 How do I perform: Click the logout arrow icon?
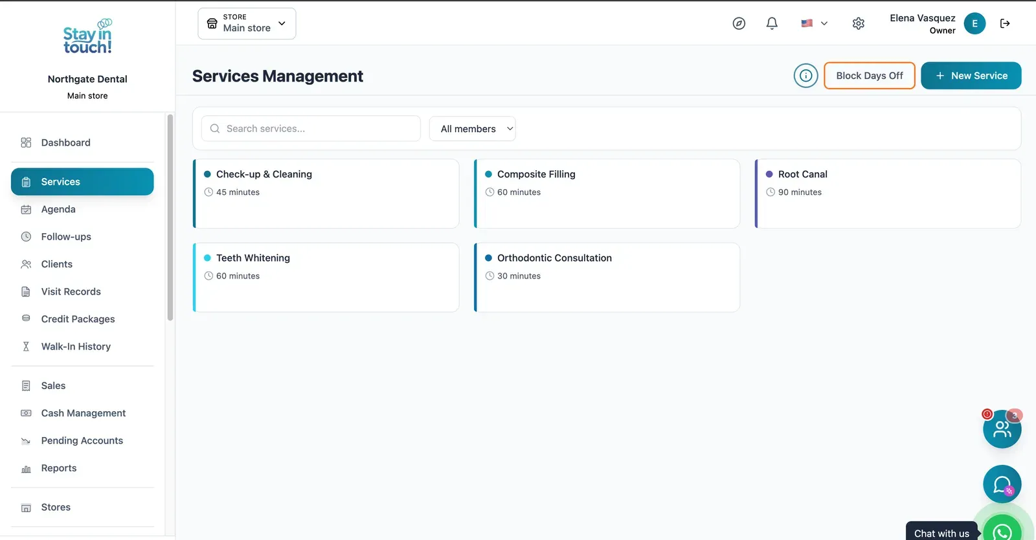[x=1005, y=23]
